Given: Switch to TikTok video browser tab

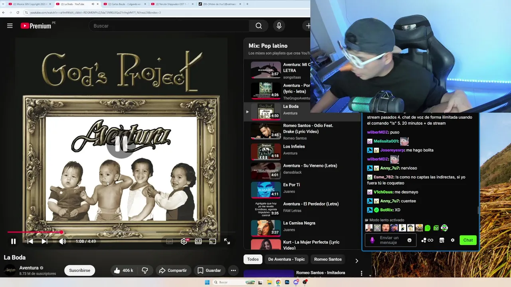Looking at the screenshot, I should pyautogui.click(x=220, y=4).
